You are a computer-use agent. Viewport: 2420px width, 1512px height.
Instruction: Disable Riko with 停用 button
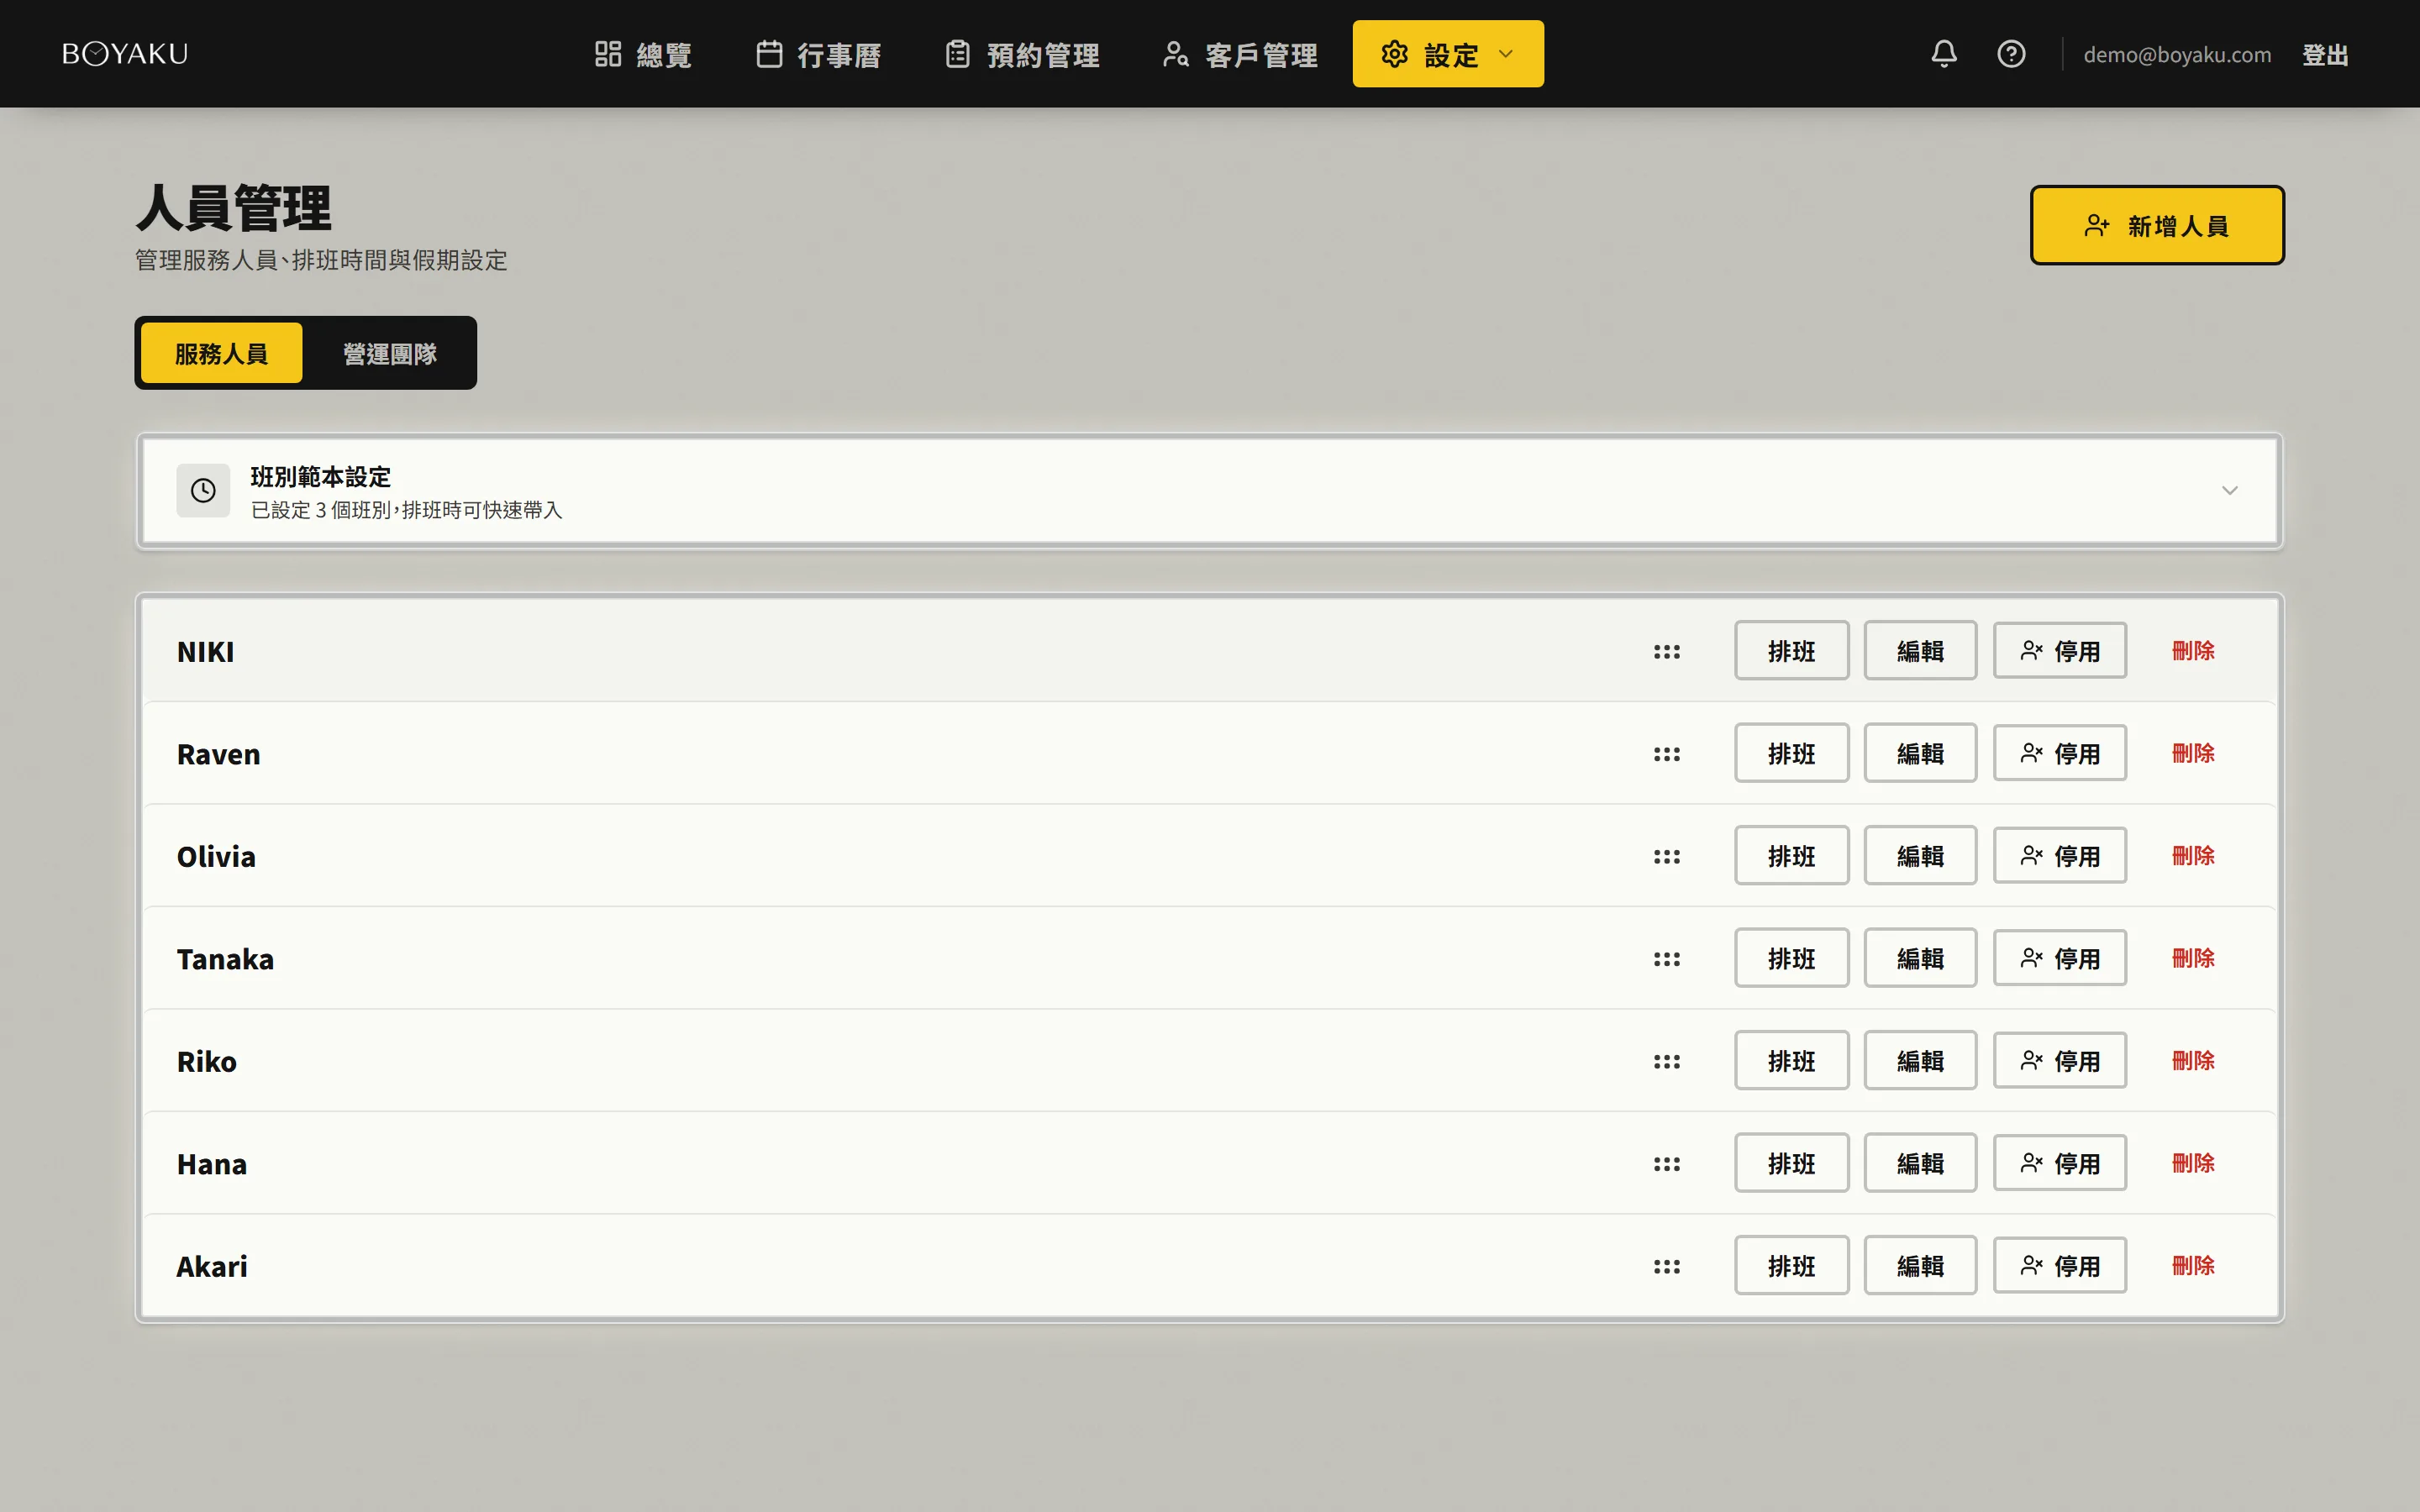click(x=2059, y=1061)
